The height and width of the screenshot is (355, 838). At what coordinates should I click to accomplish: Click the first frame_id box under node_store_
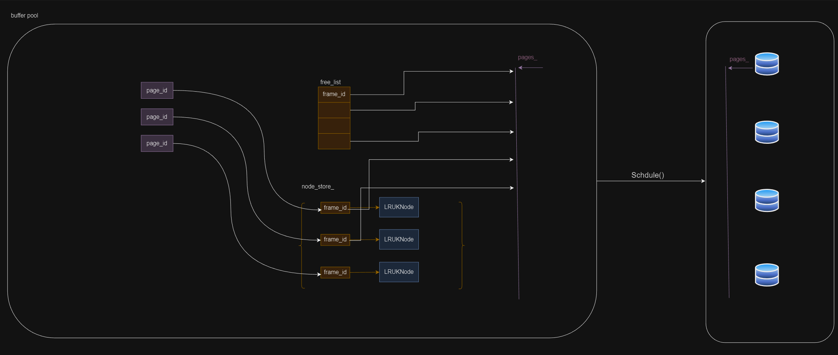335,207
